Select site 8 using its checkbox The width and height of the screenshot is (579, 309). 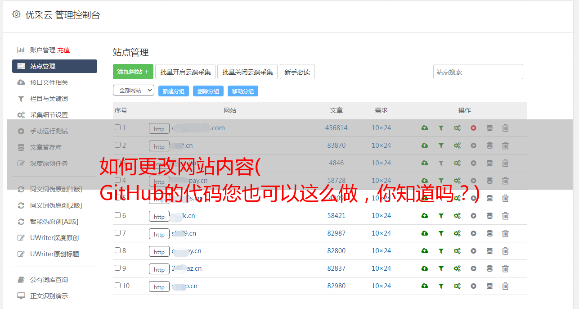[x=117, y=250]
